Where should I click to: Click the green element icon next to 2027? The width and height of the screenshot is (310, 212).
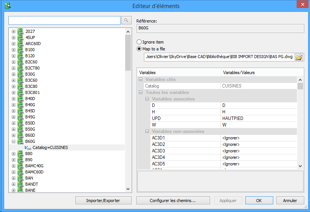(20, 31)
